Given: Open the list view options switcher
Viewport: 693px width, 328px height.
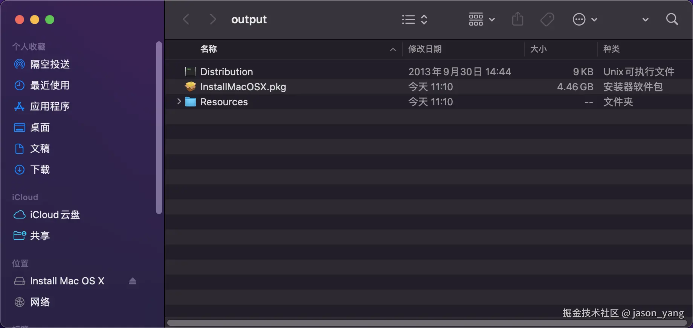Looking at the screenshot, I should (414, 19).
